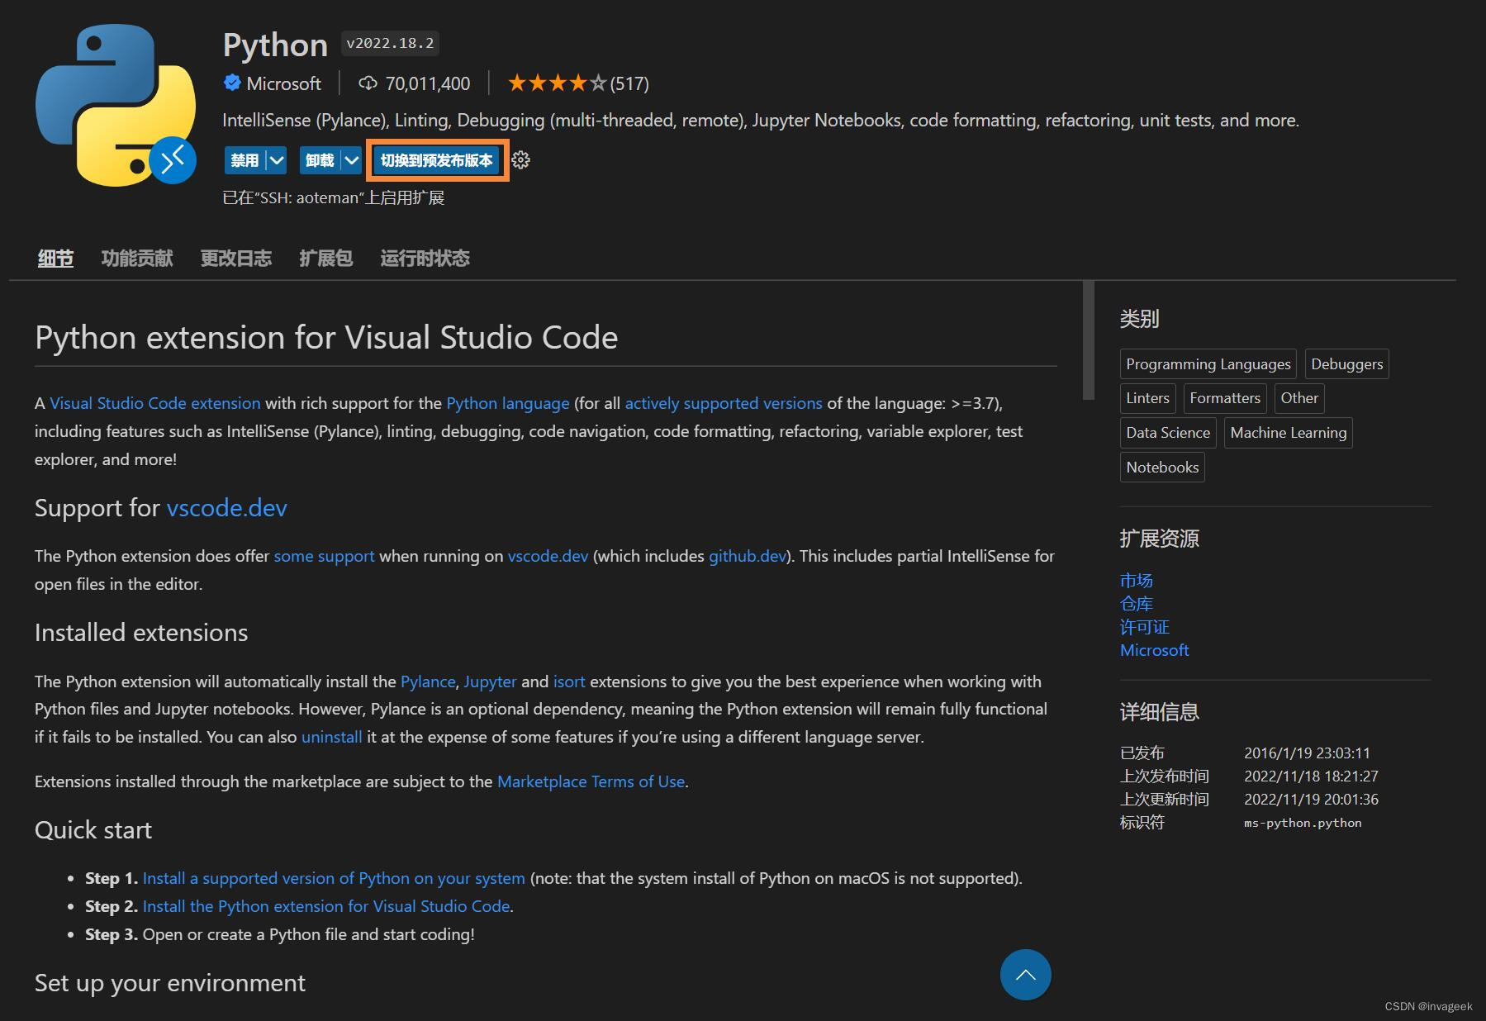This screenshot has height=1021, width=1486.
Task: Click the uninstall link
Action: 332,737
